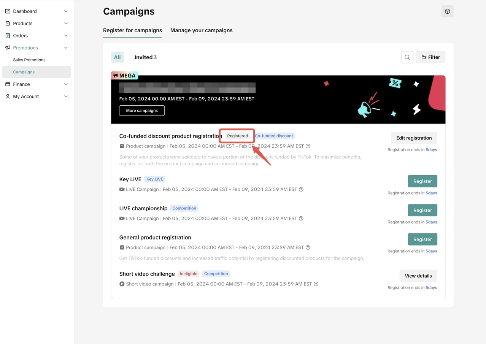
Task: Click Competition tag beside LIVE championship
Action: 184,208
